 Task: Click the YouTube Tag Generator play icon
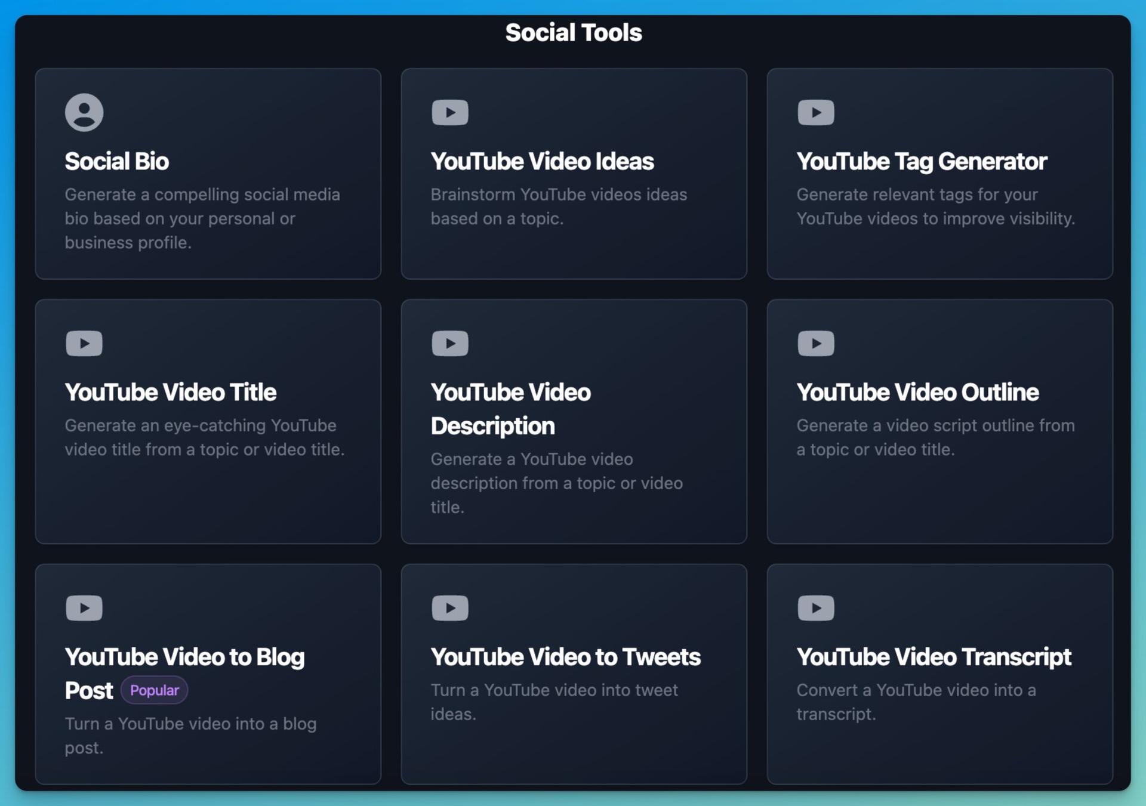pos(816,112)
